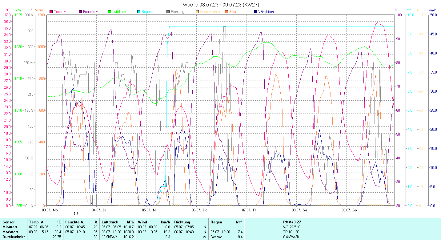This screenshot has width=441, height=240.
Task: Click the W/m² axis unit header
Action: pyautogui.click(x=39, y=10)
